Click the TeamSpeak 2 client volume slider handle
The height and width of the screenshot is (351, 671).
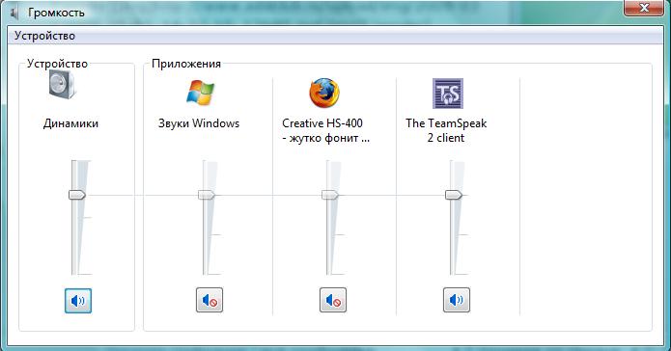click(x=454, y=195)
